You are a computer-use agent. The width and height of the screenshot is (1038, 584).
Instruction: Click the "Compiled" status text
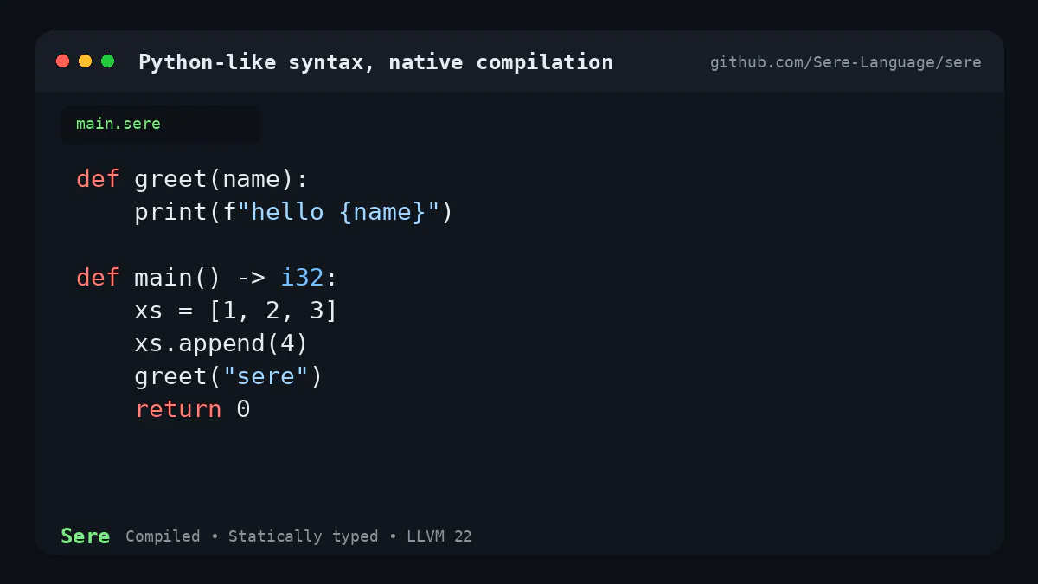pos(163,536)
